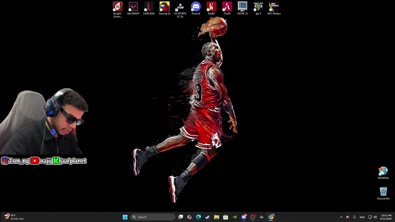The height and width of the screenshot is (222, 395).
Task: Click the microphone tray icon
Action: click(354, 217)
